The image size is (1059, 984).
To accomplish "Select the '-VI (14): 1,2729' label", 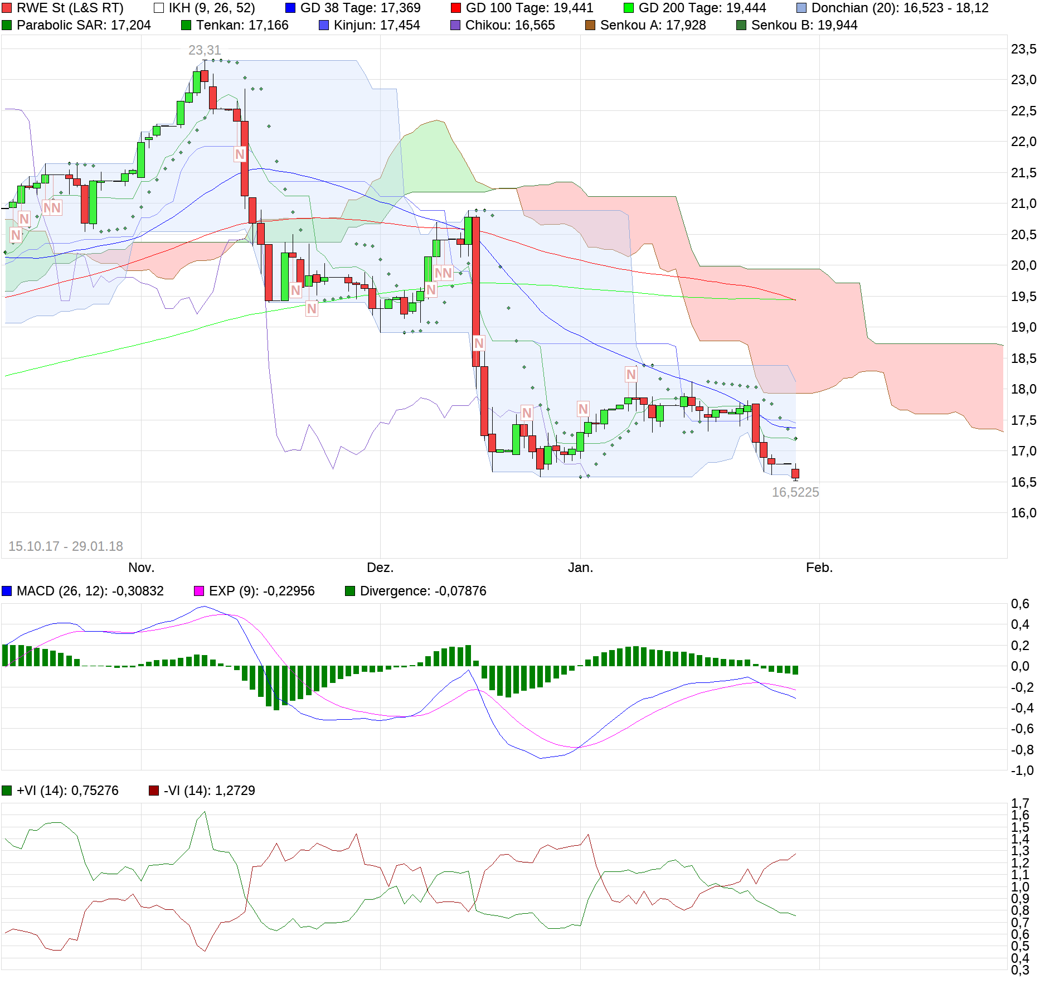I will pos(210,791).
